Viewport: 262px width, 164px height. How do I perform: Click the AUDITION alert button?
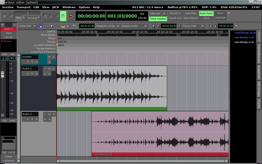(x=220, y=18)
